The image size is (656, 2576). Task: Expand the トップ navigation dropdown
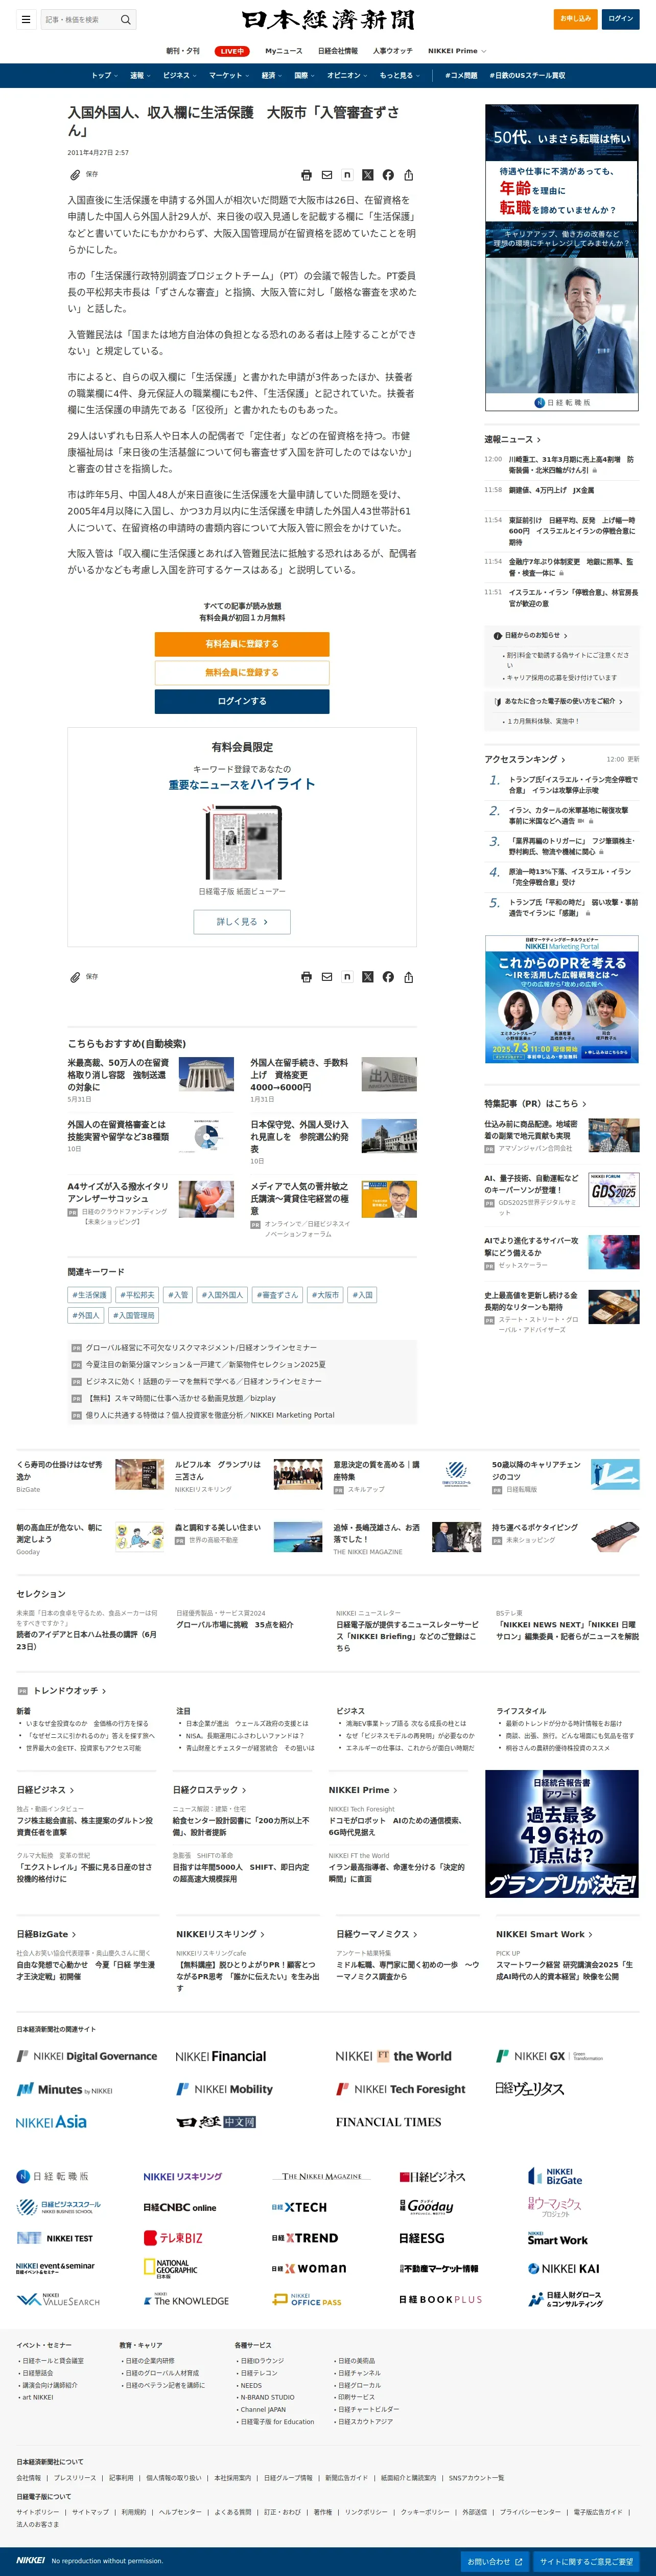[104, 75]
